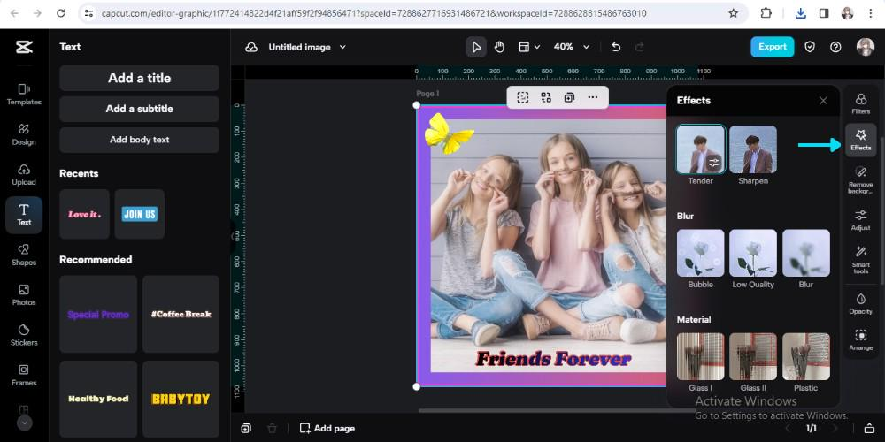Click the Export button

[772, 47]
